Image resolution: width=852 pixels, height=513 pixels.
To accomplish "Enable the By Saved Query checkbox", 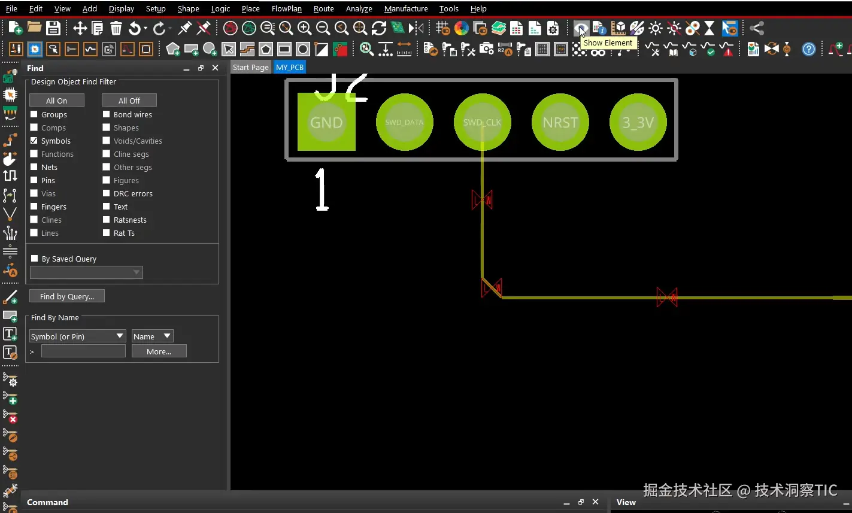I will tap(34, 259).
